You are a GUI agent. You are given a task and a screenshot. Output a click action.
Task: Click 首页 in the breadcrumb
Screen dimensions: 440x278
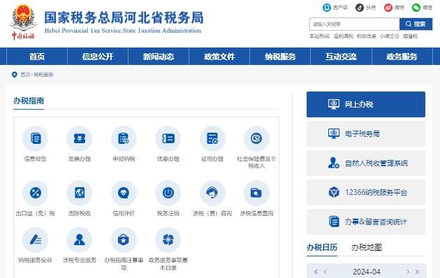point(25,75)
